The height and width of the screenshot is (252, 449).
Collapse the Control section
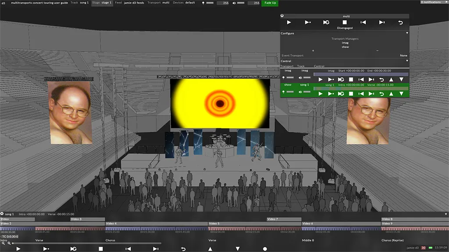tap(407, 61)
